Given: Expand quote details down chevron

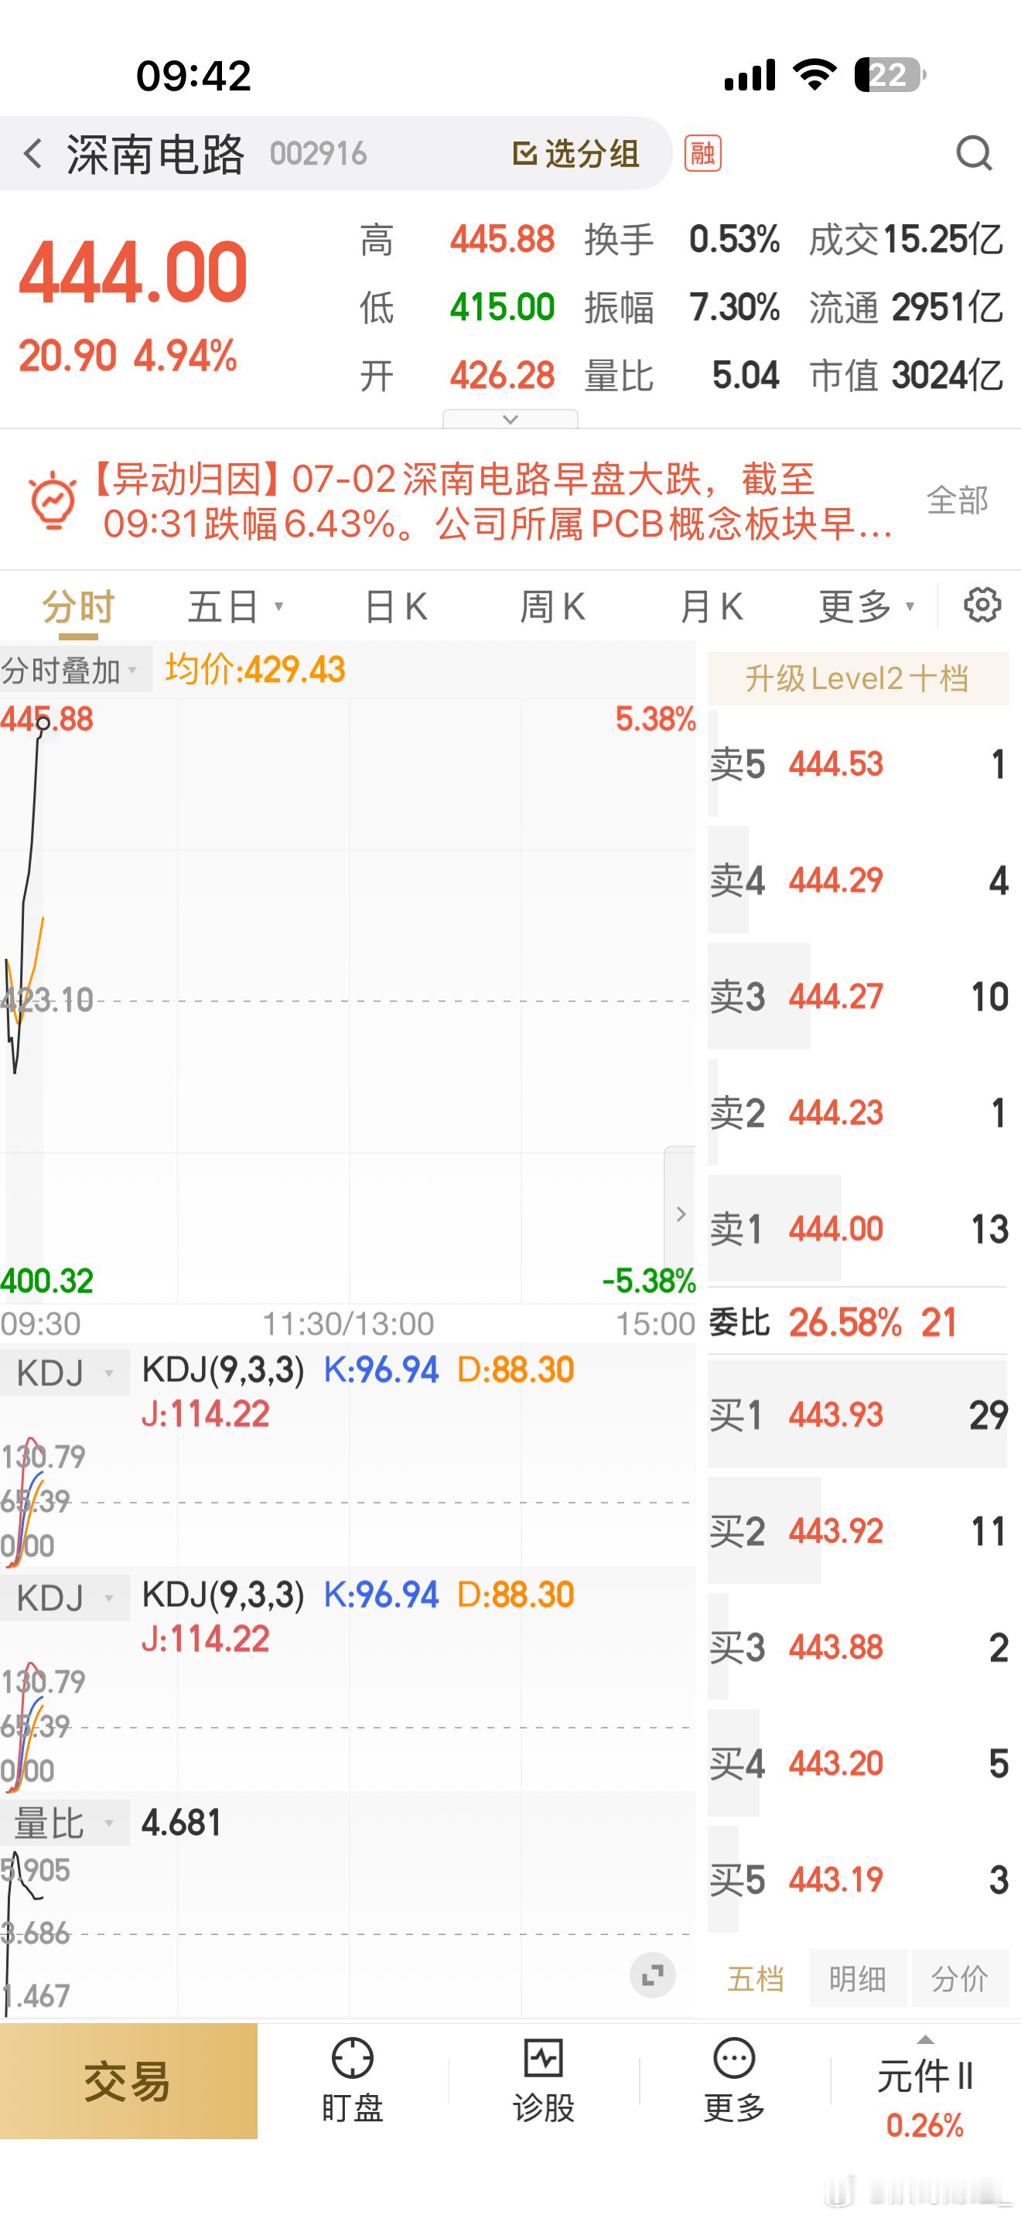Looking at the screenshot, I should 510,419.
